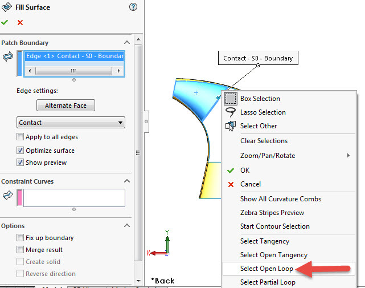Click Box Selection icon in context menu

(231, 99)
